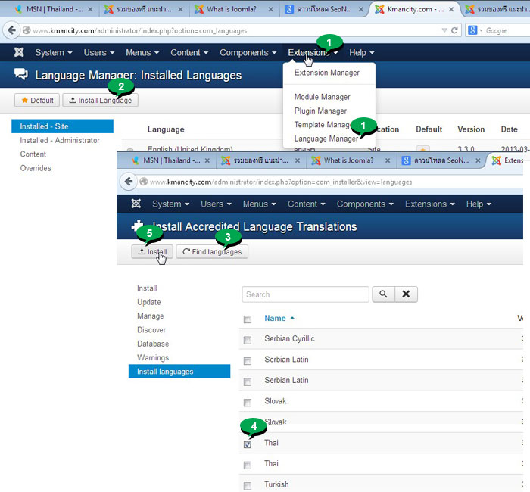The image size is (530, 492).
Task: Open Help dropdown in lower window
Action: click(479, 204)
